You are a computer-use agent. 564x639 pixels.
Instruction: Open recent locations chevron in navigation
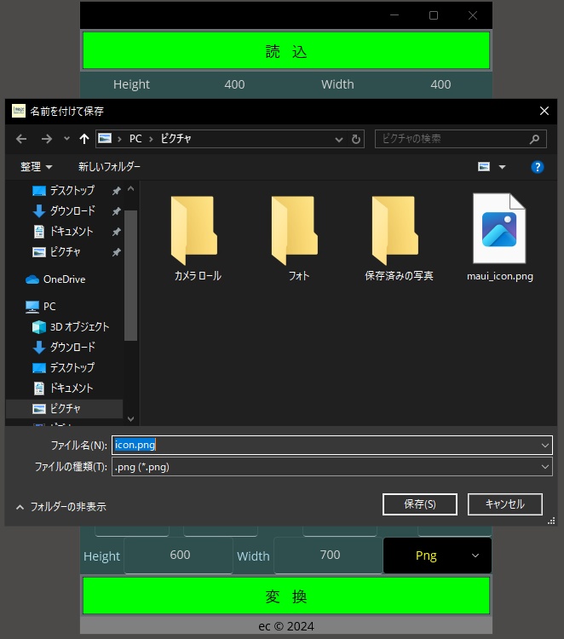tap(66, 139)
